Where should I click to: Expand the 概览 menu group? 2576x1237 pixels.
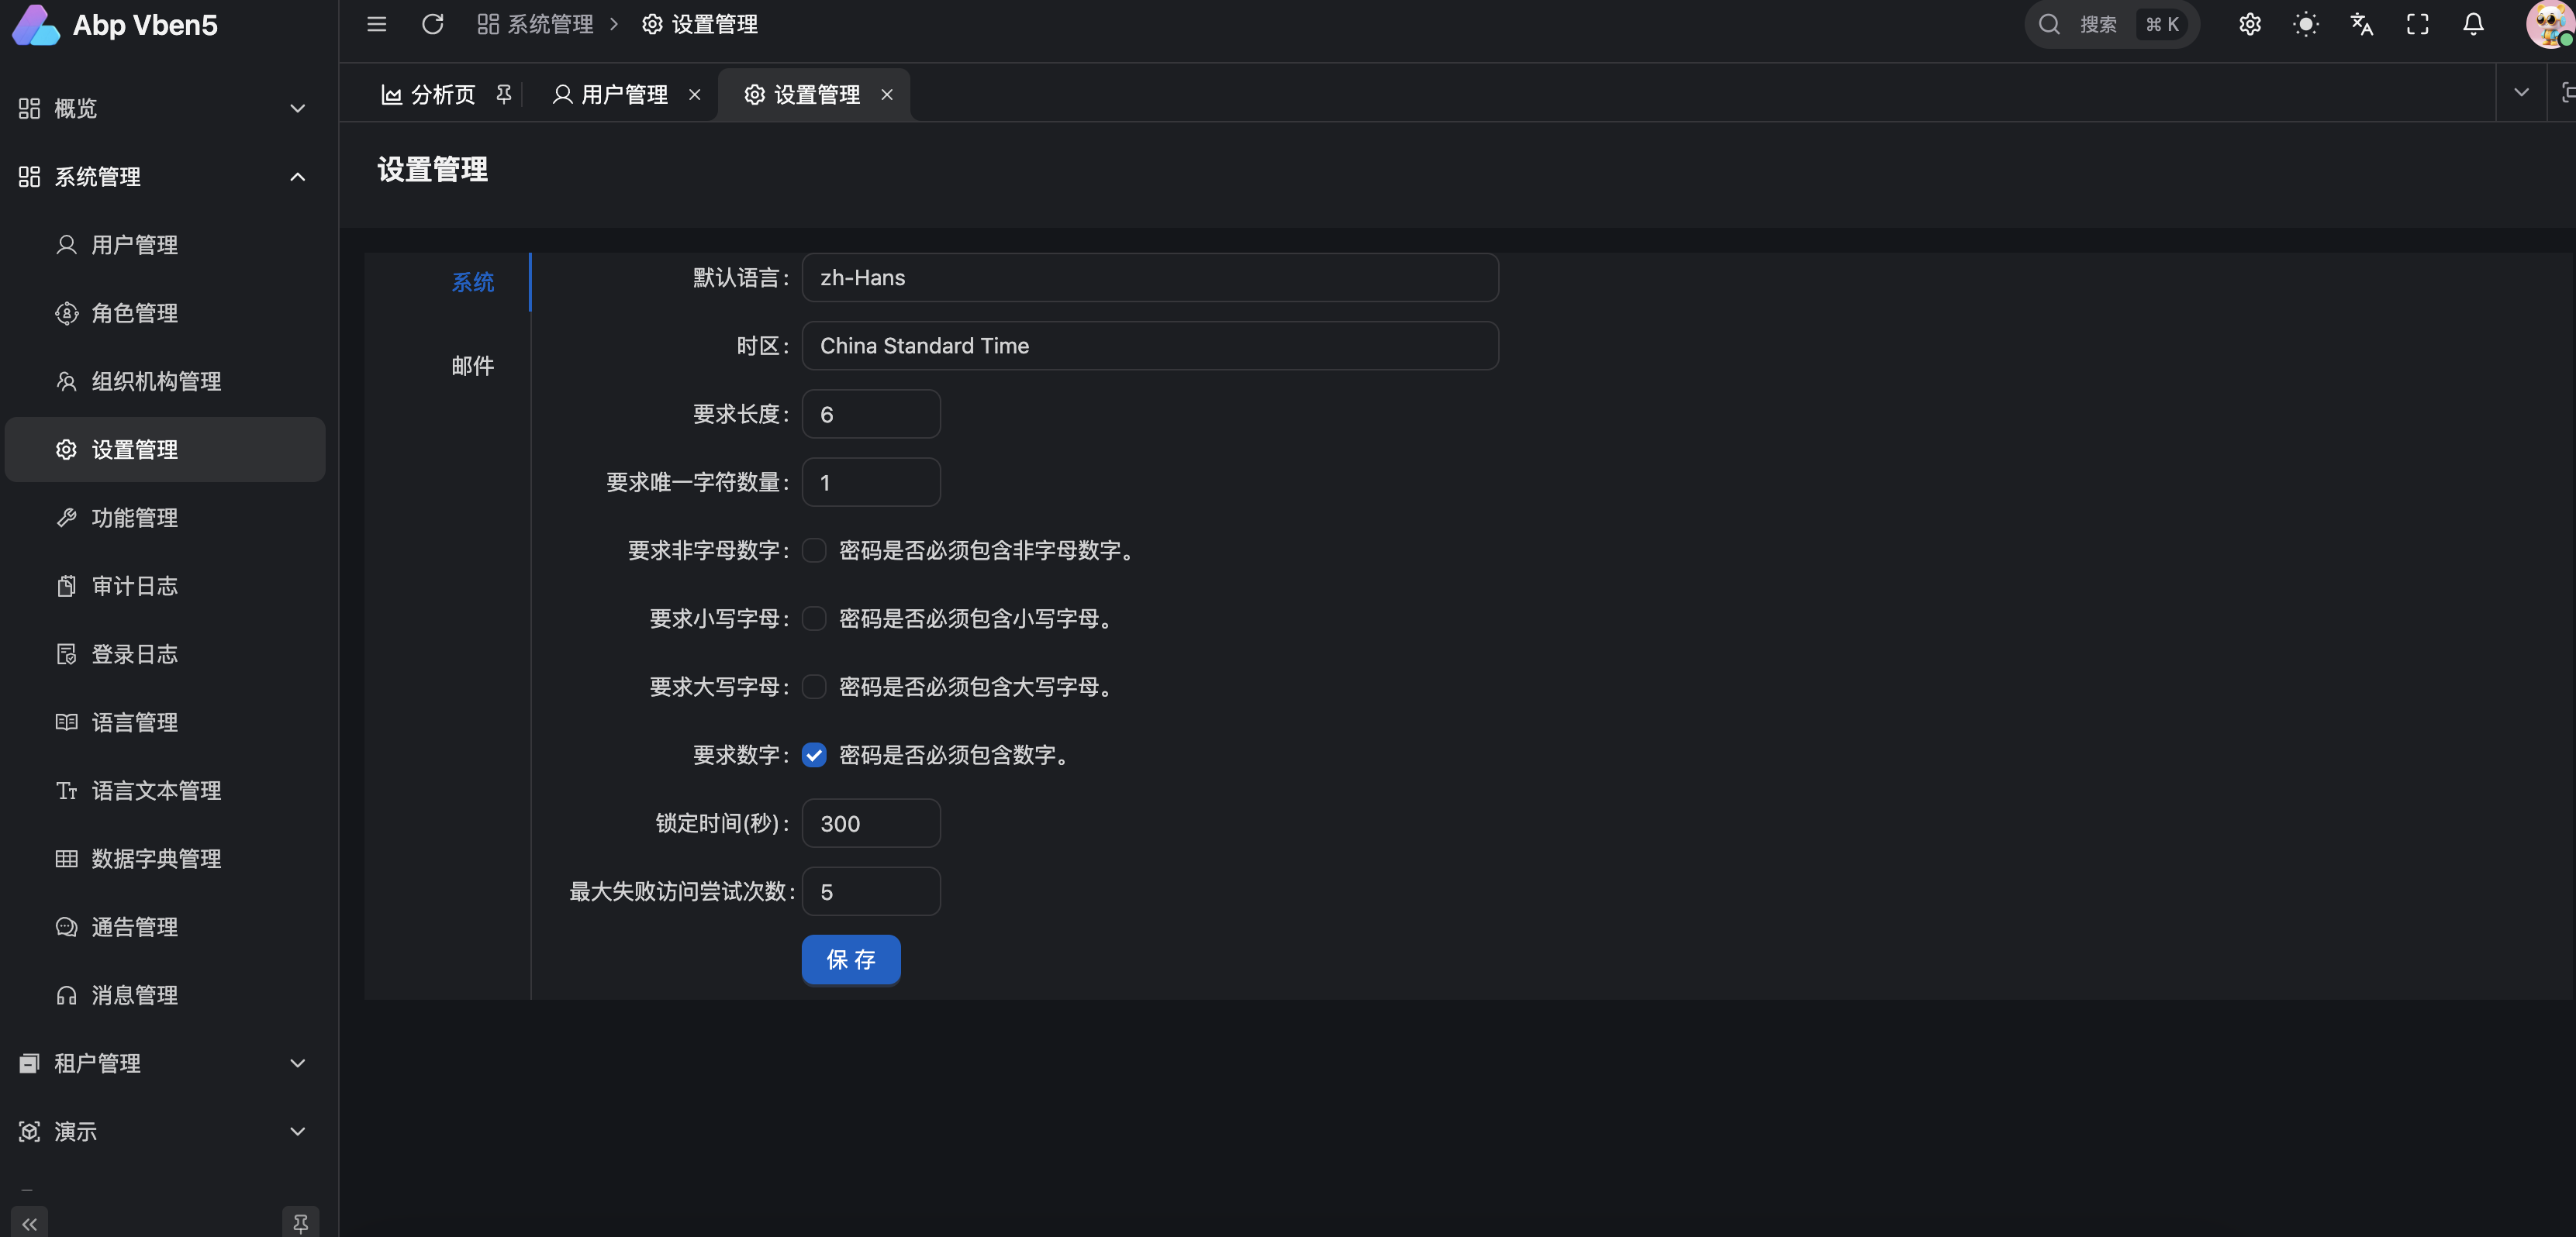165,108
